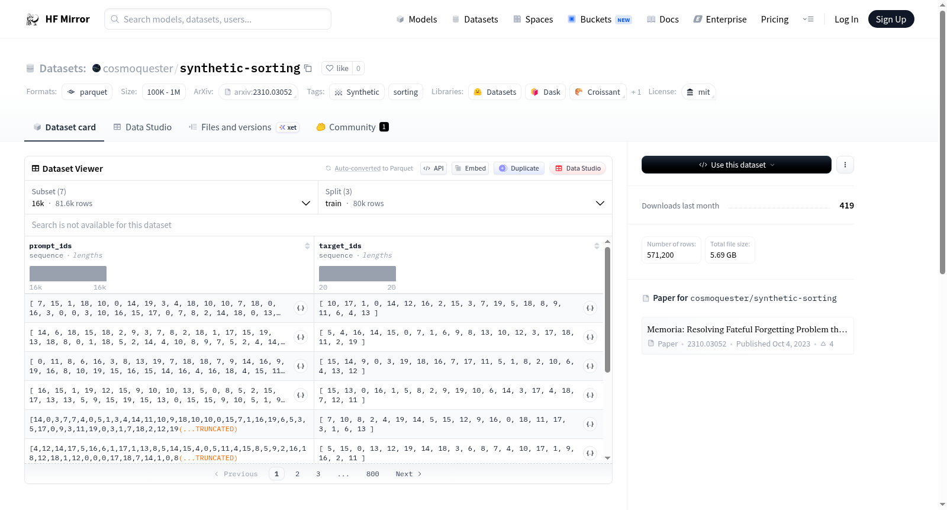Screen dimensions: 947x510
Task: Click the API button in Dataset Viewer
Action: (433, 168)
